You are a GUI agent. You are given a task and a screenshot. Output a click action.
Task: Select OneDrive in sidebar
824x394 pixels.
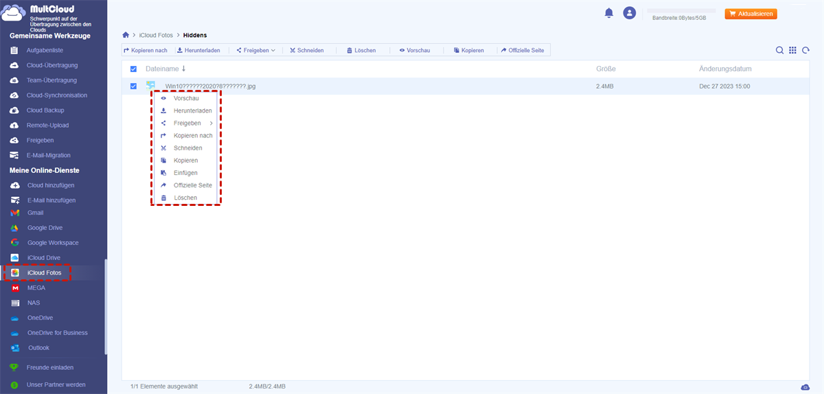click(x=40, y=318)
